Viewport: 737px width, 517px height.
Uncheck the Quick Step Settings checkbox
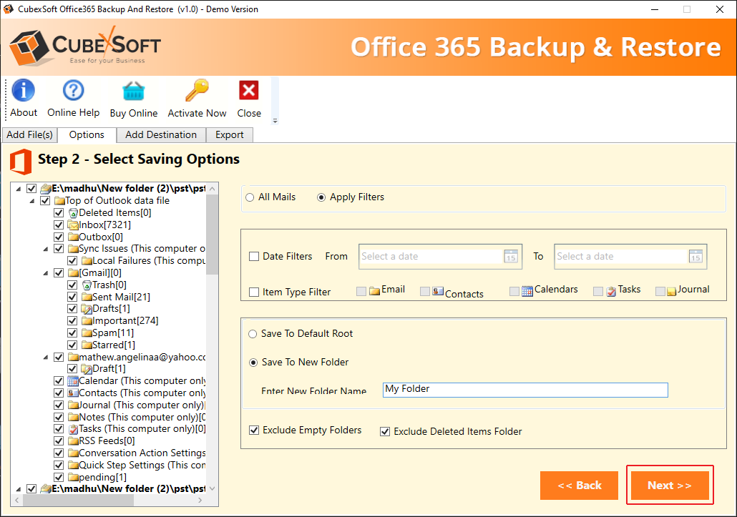59,466
